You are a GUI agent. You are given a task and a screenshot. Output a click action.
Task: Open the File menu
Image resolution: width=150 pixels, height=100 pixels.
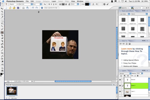coord(27,1)
